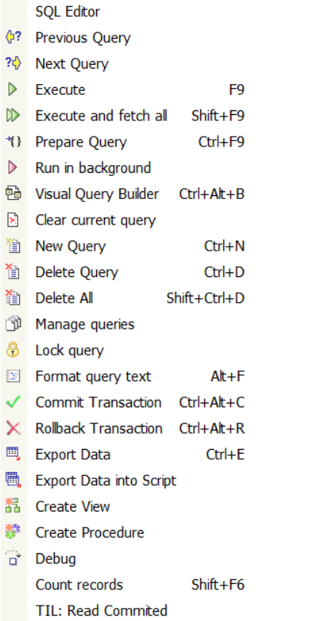The image size is (325, 621).
Task: Click the Create Procedure gears icon
Action: point(13,532)
